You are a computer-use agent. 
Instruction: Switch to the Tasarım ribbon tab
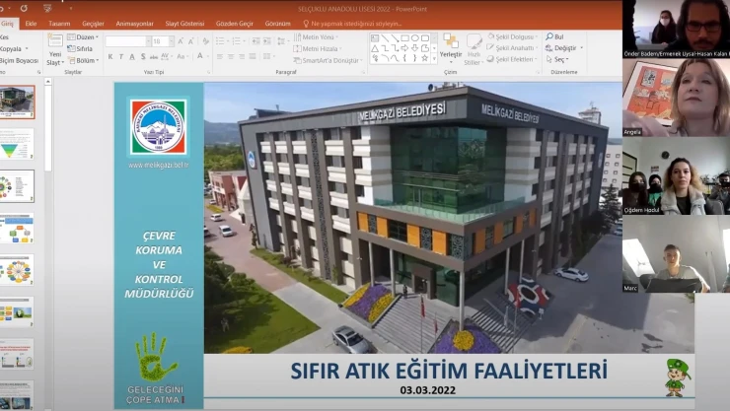(x=59, y=22)
